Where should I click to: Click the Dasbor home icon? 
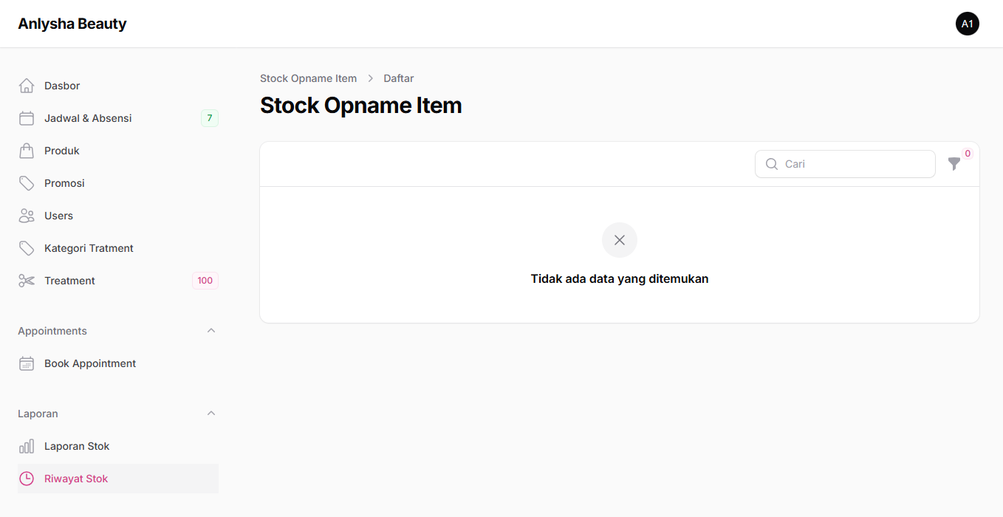(27, 86)
